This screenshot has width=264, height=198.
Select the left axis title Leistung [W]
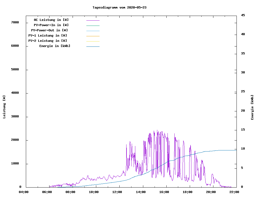coord(4,107)
